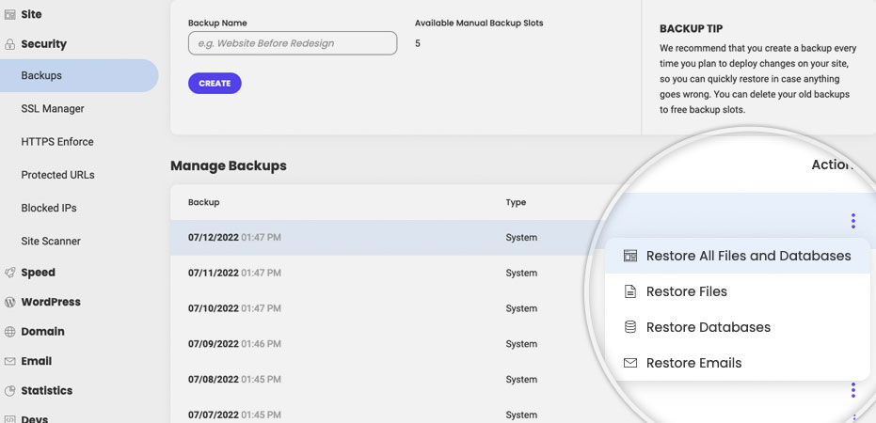Click the Security padlock icon
876x423 pixels.
point(9,44)
